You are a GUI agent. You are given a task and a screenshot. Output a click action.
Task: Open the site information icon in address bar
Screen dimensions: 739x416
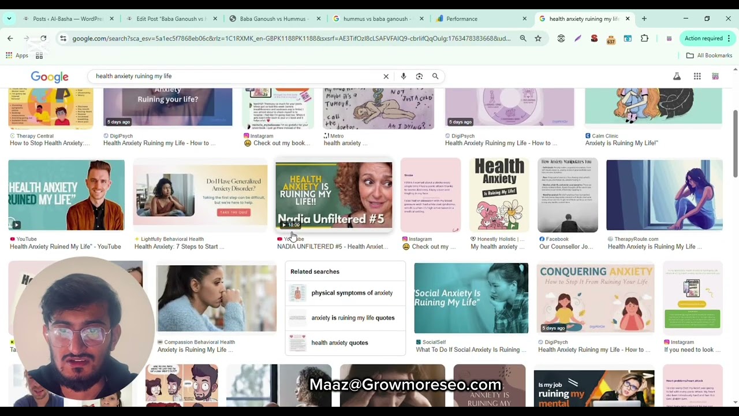coord(63,38)
